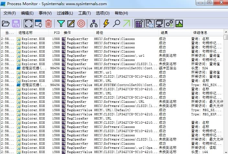
Task: Click the 路径 column header
Action: [x=126, y=33]
